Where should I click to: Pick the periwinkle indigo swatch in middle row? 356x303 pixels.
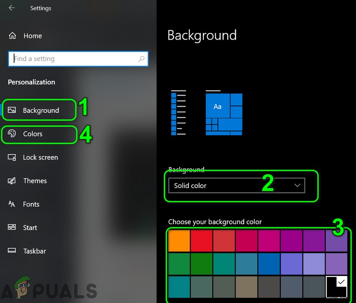pos(291,264)
